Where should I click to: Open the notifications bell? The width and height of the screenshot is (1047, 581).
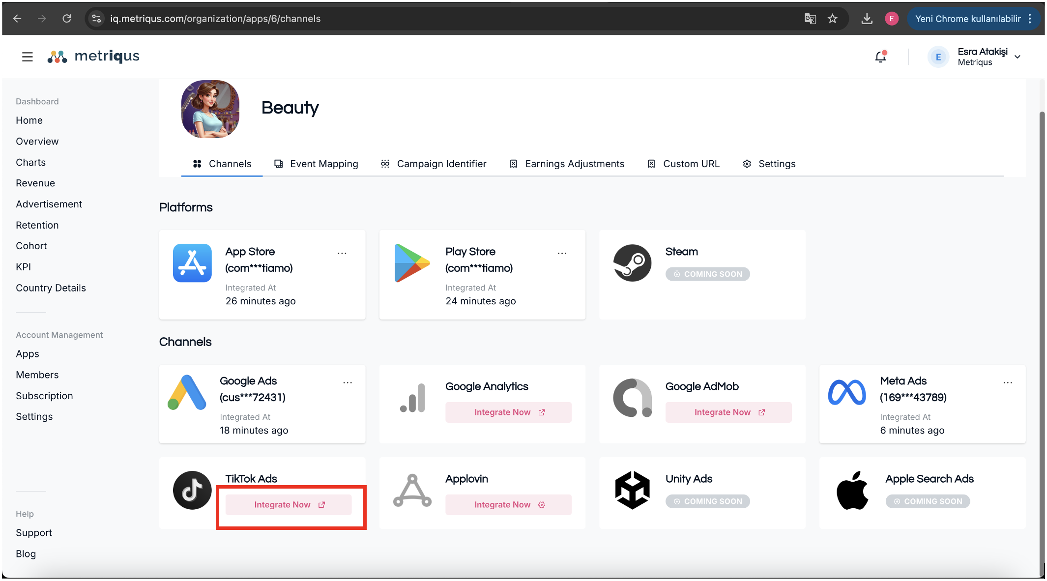(x=880, y=57)
